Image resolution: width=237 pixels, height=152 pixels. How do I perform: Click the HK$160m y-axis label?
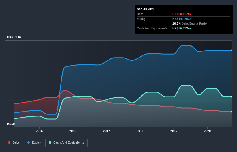coord(14,37)
